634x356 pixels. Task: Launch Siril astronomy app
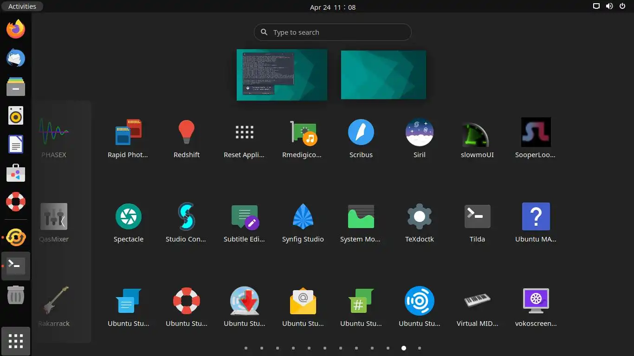tap(420, 138)
